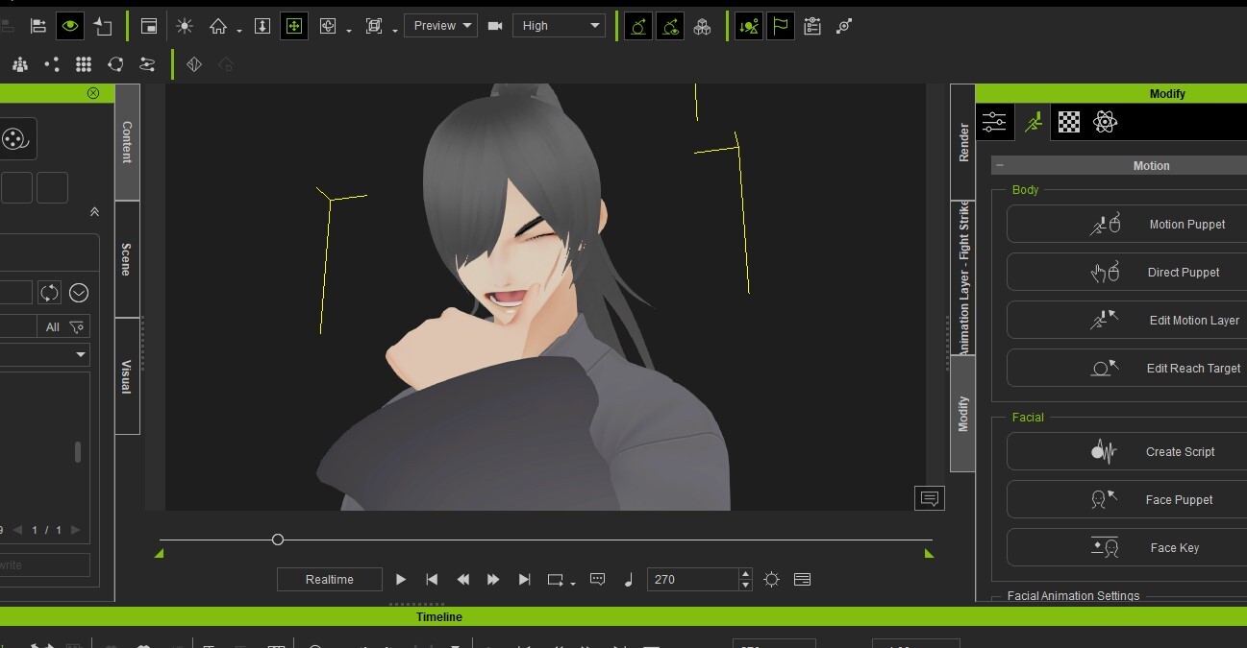Switch to the Visual tab
Viewport: 1247px width, 648px height.
[x=127, y=376]
